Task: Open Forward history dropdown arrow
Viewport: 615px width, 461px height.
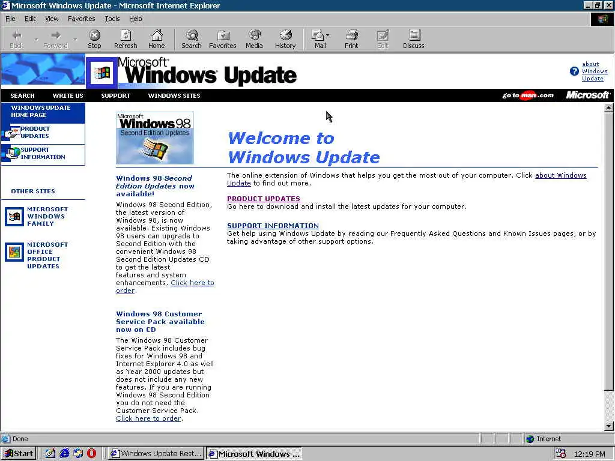Action: [x=74, y=40]
